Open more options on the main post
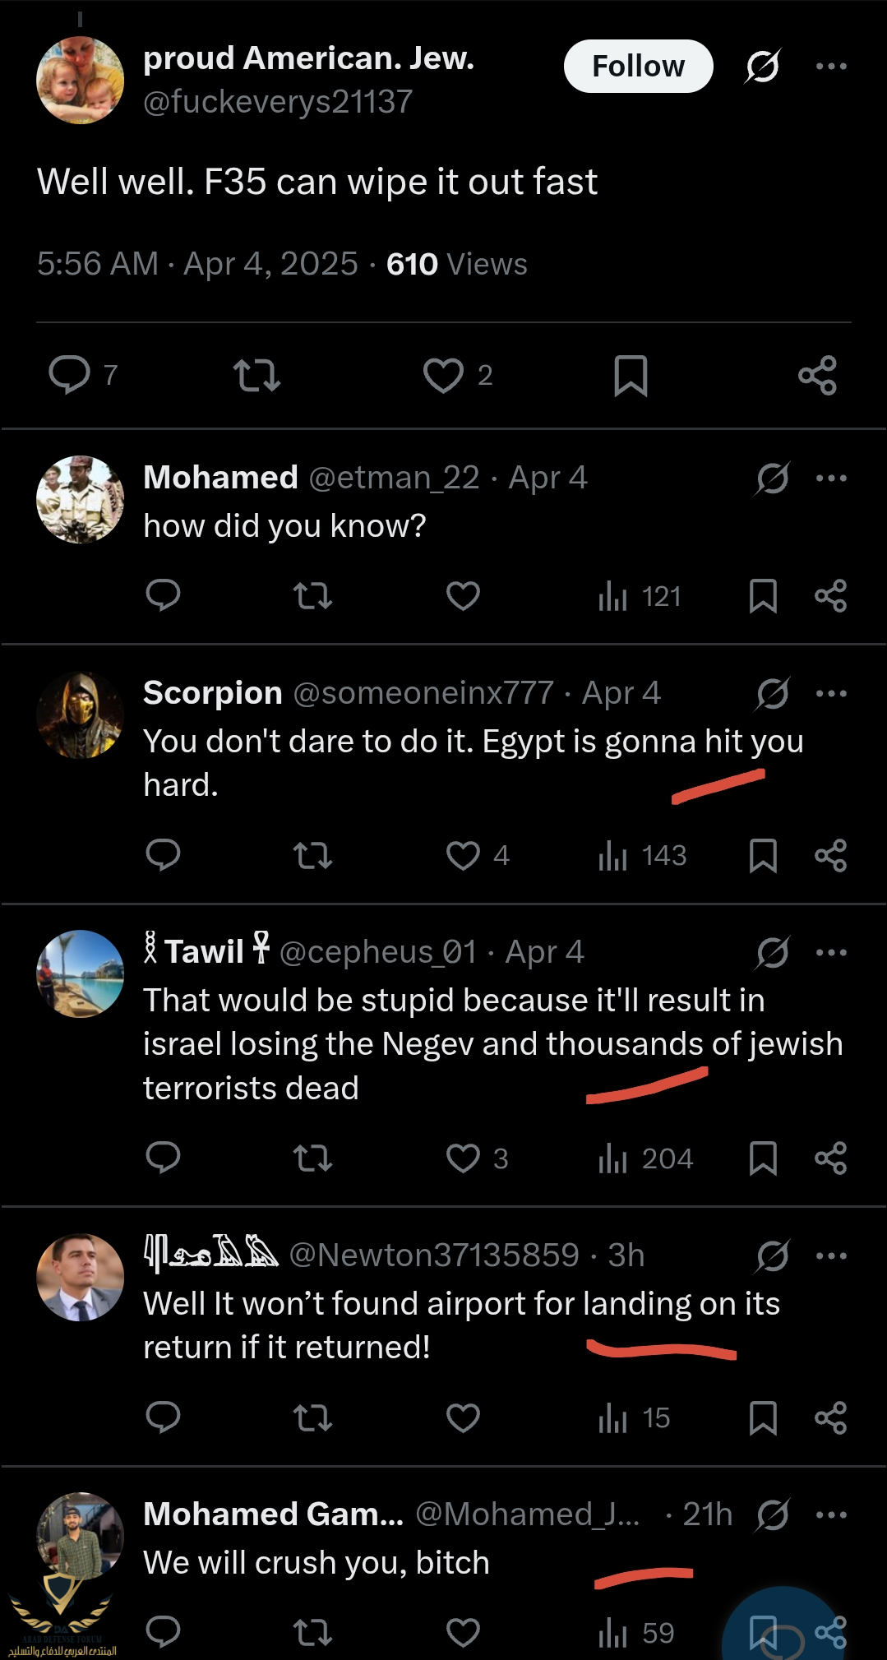 pyautogui.click(x=831, y=66)
